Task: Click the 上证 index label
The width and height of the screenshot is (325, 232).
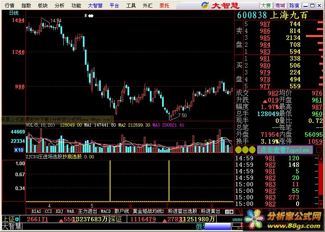Action: [x=8, y=219]
